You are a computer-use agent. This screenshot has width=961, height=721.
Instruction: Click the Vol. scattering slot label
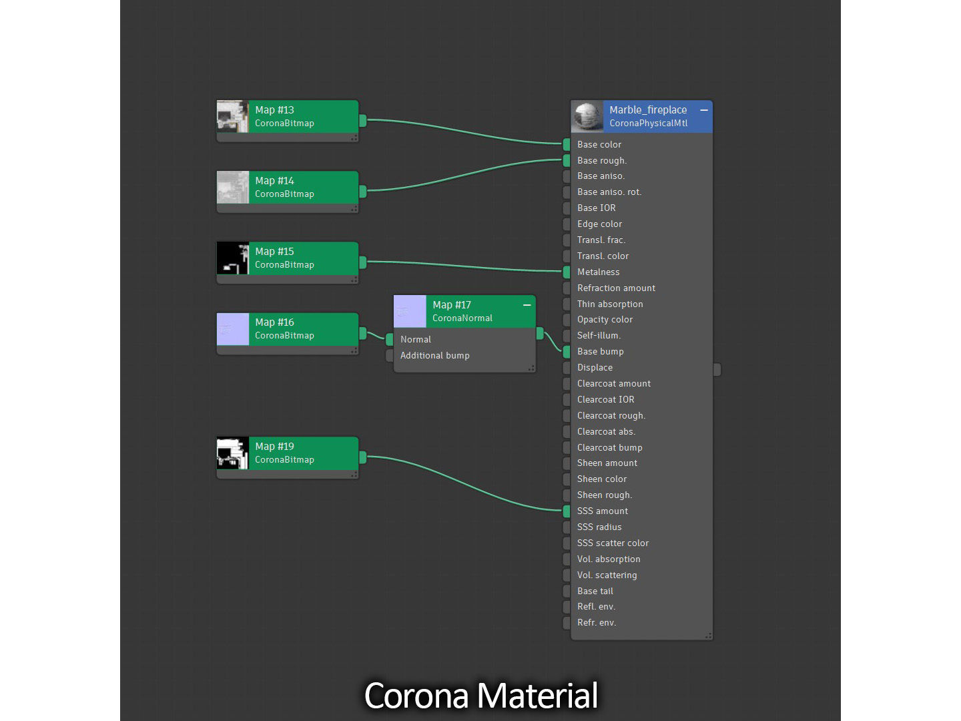pyautogui.click(x=607, y=575)
